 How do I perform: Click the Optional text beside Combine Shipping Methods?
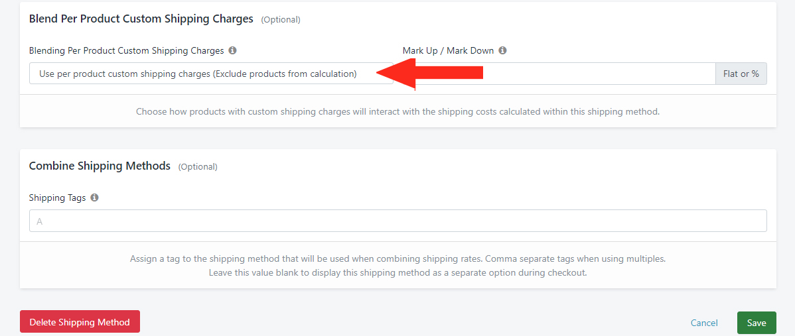click(198, 166)
